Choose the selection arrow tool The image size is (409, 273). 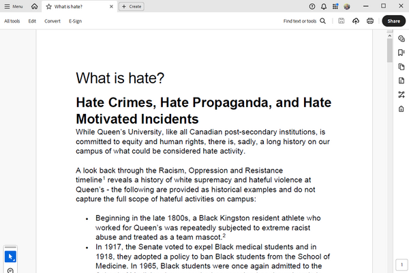click(10, 257)
